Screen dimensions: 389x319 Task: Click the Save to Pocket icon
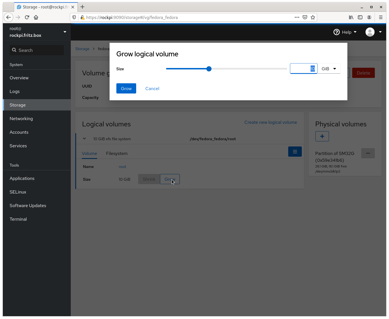tap(305, 17)
